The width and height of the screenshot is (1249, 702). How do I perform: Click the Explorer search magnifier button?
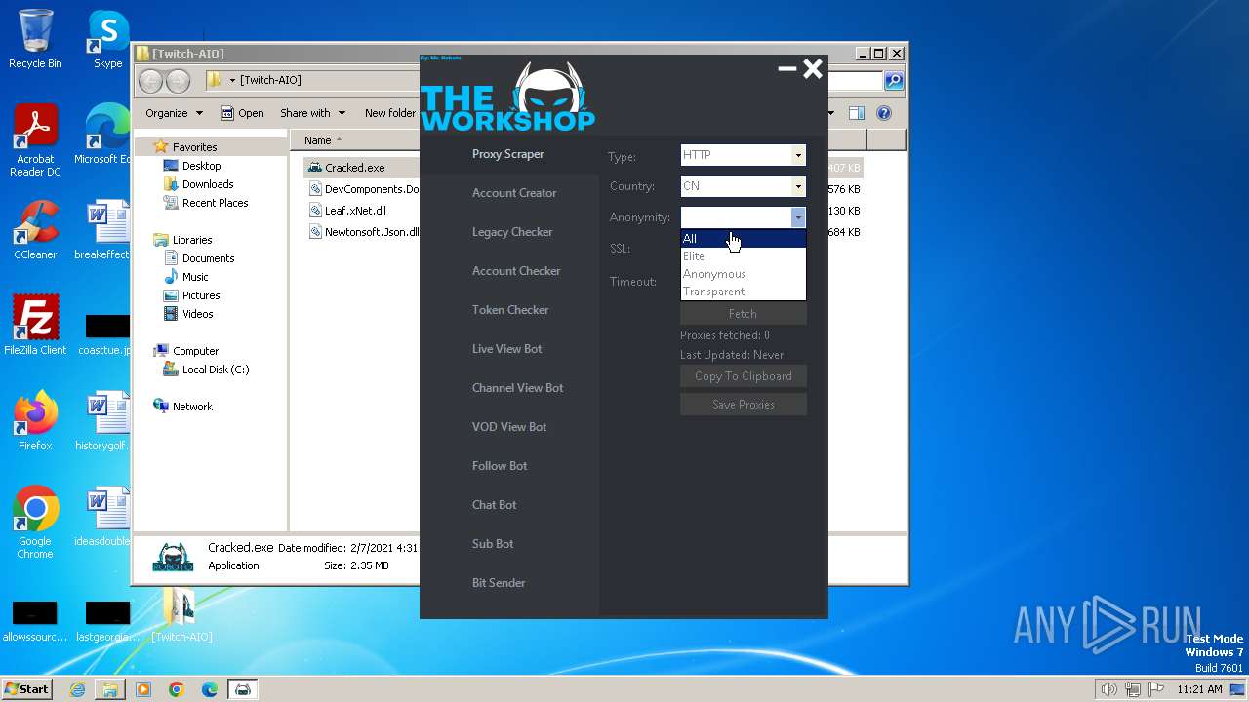893,81
